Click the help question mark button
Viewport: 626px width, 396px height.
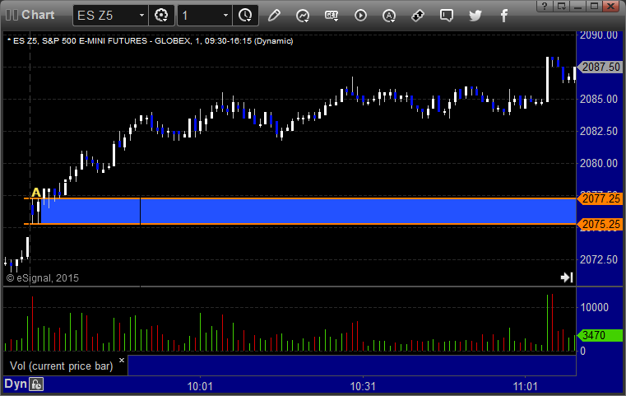[545, 6]
